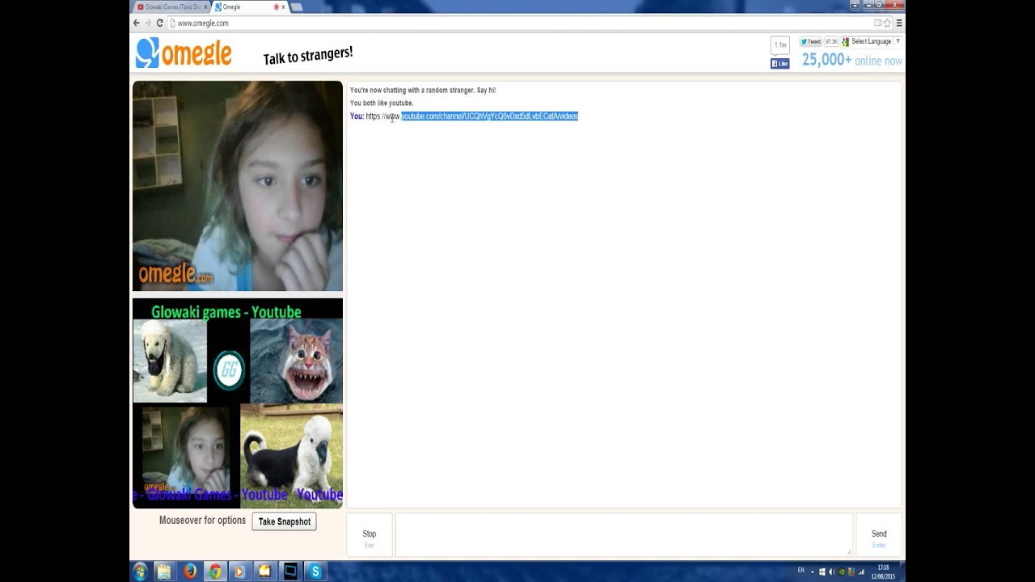
Task: Click the stranger's webcam video
Action: click(x=238, y=186)
